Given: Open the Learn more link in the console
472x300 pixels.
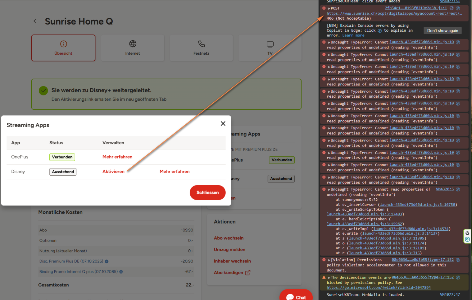Looking at the screenshot, I should point(353,35).
